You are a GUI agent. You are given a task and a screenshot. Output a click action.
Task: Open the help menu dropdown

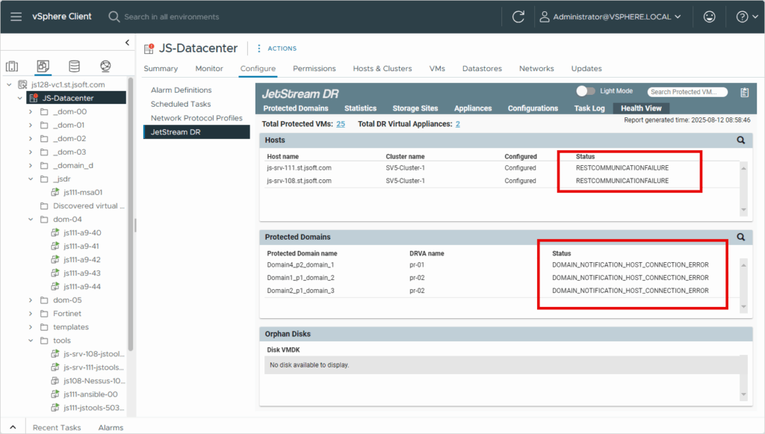point(745,16)
